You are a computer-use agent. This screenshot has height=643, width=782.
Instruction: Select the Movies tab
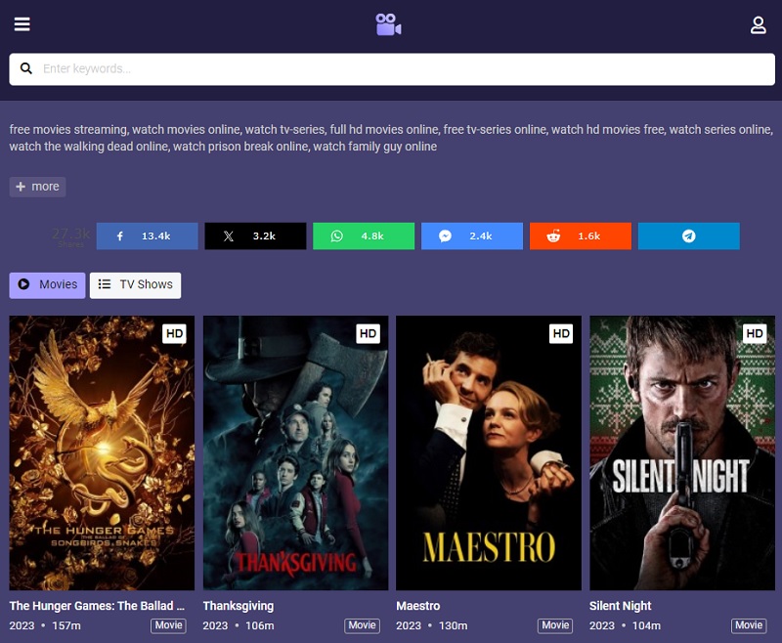click(47, 285)
